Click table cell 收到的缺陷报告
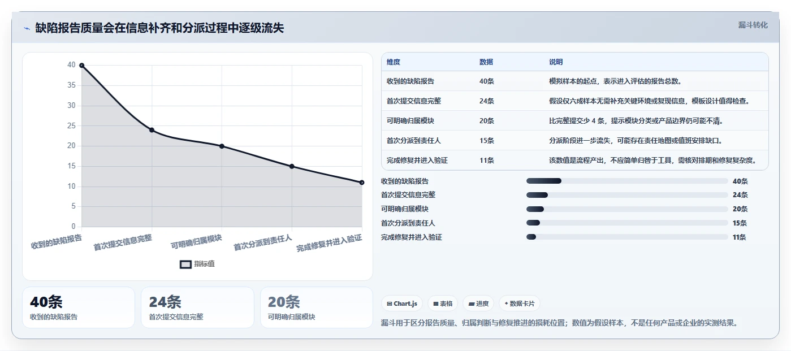This screenshot has height=351, width=791. pyautogui.click(x=410, y=81)
